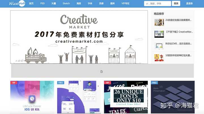Screen dimensions: 204x114
Task: Open the 10款狗年旺财神红包矢量 link
Action: (178, 55)
